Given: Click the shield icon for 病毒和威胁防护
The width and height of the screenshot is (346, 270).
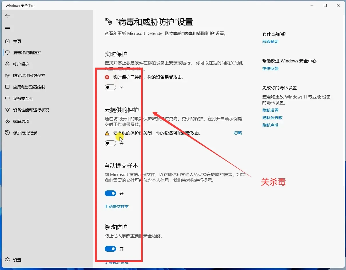Looking at the screenshot, I should 7,53.
